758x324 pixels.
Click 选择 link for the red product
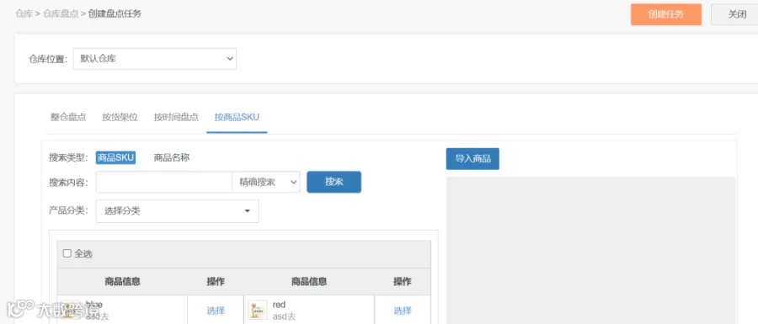point(403,311)
